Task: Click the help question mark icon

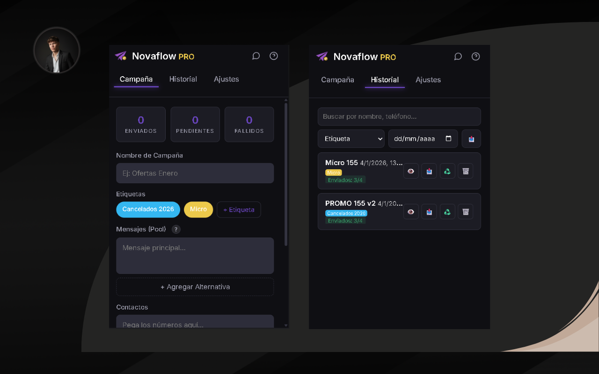Action: (x=274, y=56)
